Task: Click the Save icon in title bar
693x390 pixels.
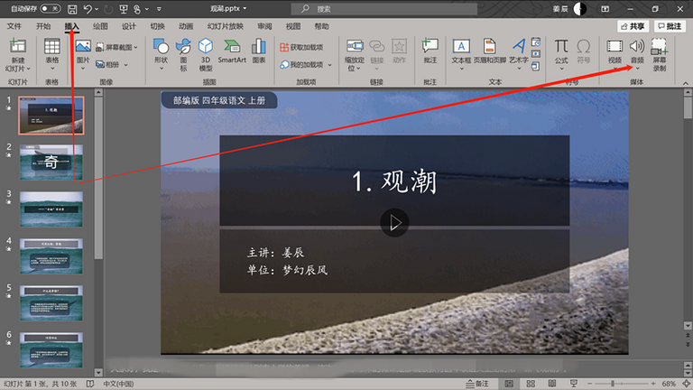Action: [72, 9]
